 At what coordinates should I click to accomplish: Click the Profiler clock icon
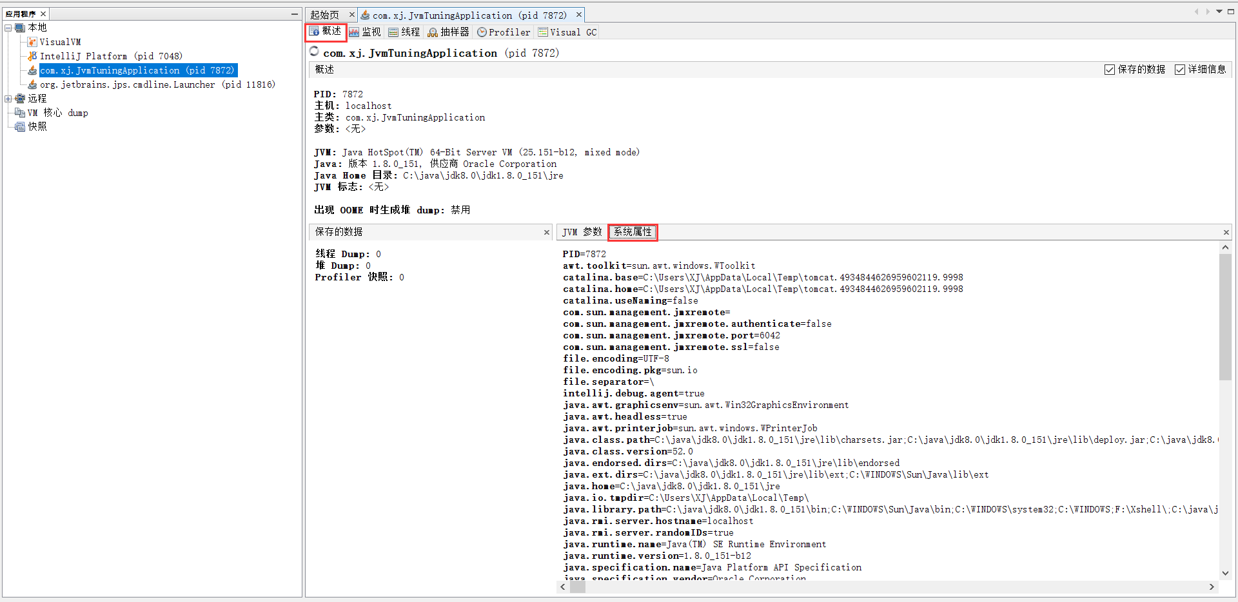coord(482,32)
